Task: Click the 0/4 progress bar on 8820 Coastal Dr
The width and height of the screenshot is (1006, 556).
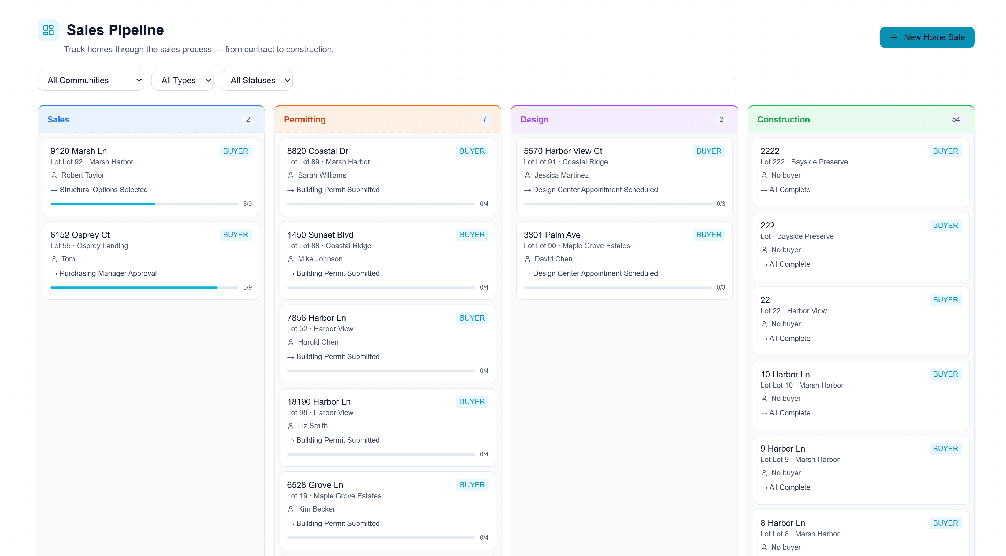Action: click(x=381, y=204)
